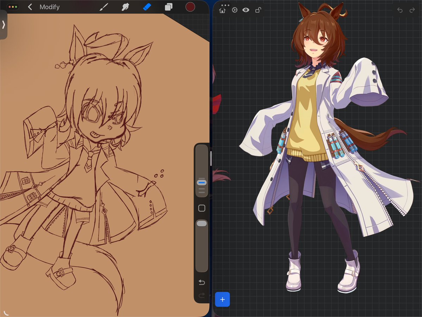Select the Brush tool in Procreate
The image size is (422, 317).
pyautogui.click(x=104, y=7)
